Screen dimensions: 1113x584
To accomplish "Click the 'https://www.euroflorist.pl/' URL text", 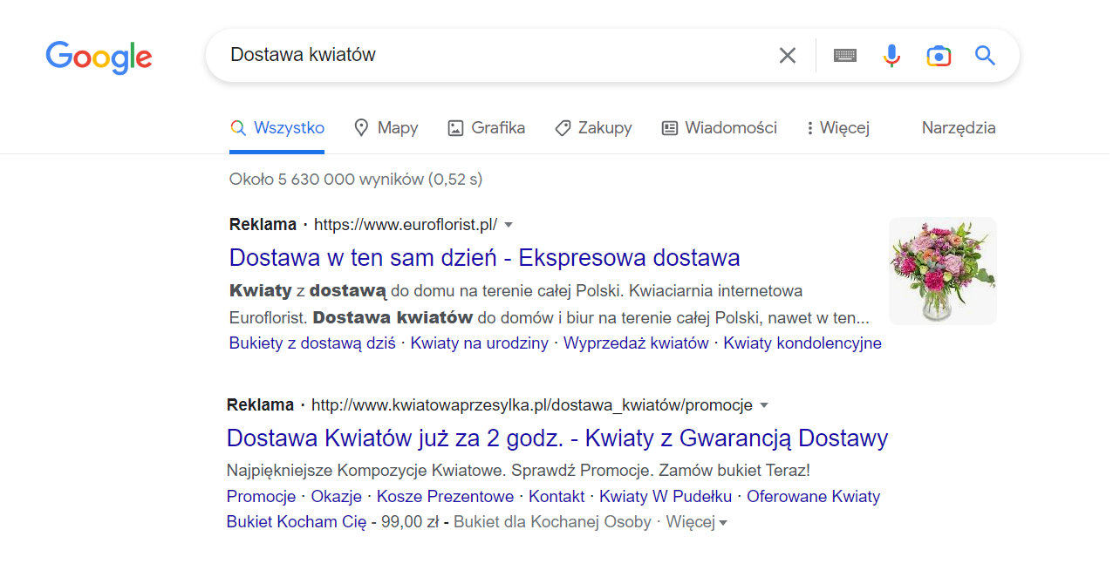I will pos(406,225).
